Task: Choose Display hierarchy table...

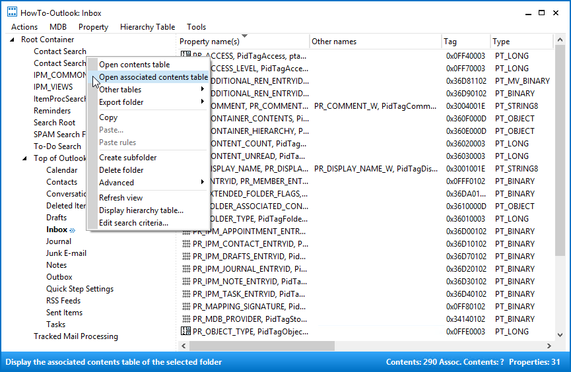Action: tap(149, 210)
